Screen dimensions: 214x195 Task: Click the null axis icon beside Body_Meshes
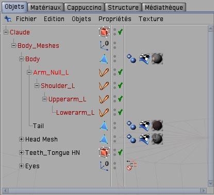pos(104,45)
